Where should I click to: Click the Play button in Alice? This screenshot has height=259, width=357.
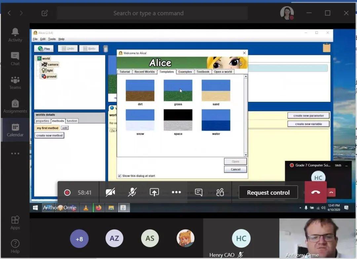tap(44, 49)
